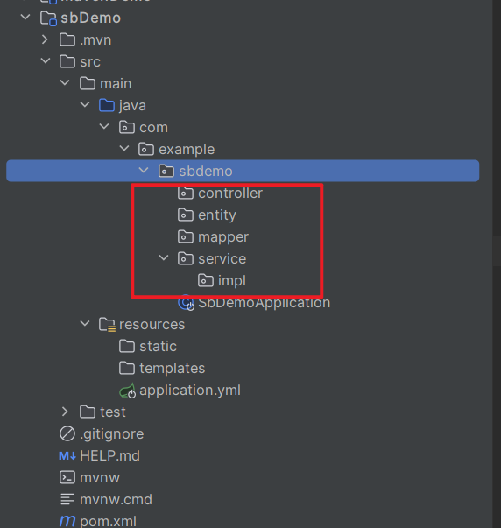
Task: Click the Maven pom.xml icon
Action: (x=67, y=521)
